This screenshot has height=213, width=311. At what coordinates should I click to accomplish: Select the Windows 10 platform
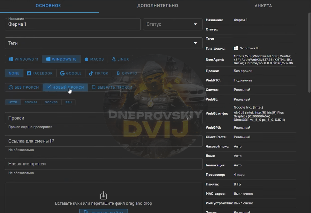(x=61, y=59)
